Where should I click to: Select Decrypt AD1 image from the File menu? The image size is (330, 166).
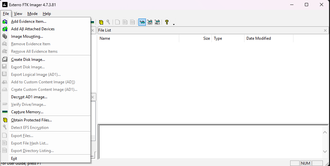point(29,97)
